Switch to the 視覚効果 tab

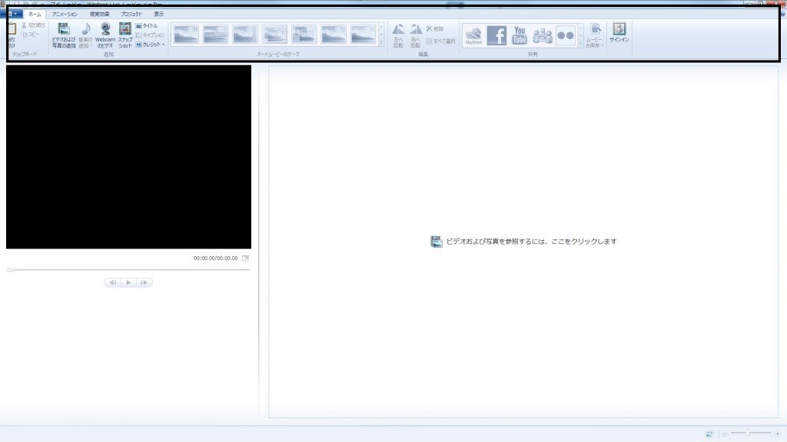pos(99,14)
